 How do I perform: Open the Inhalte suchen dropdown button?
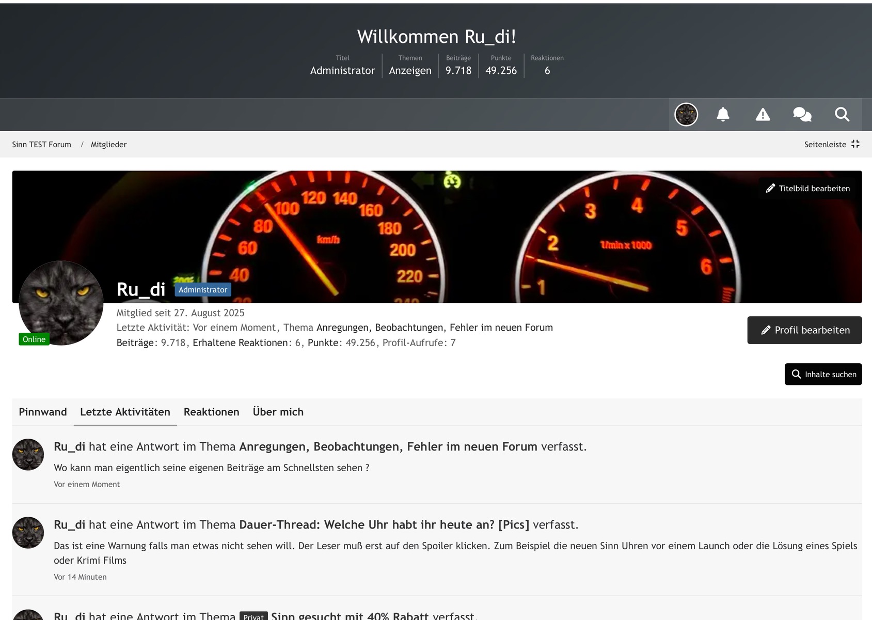[823, 374]
